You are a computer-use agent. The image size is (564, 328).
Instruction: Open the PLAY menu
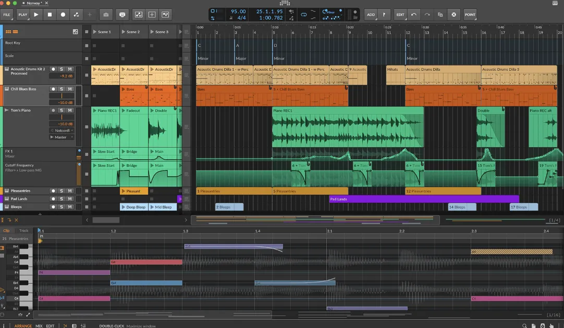tap(22, 15)
